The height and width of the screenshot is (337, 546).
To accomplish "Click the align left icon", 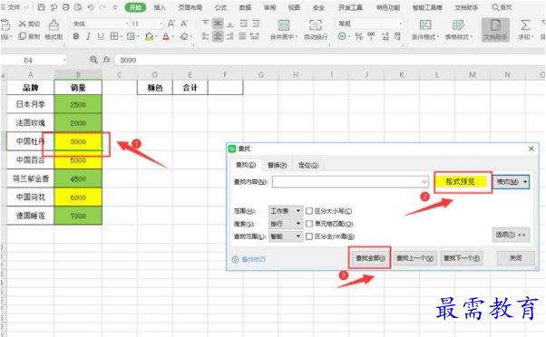I will [206, 36].
